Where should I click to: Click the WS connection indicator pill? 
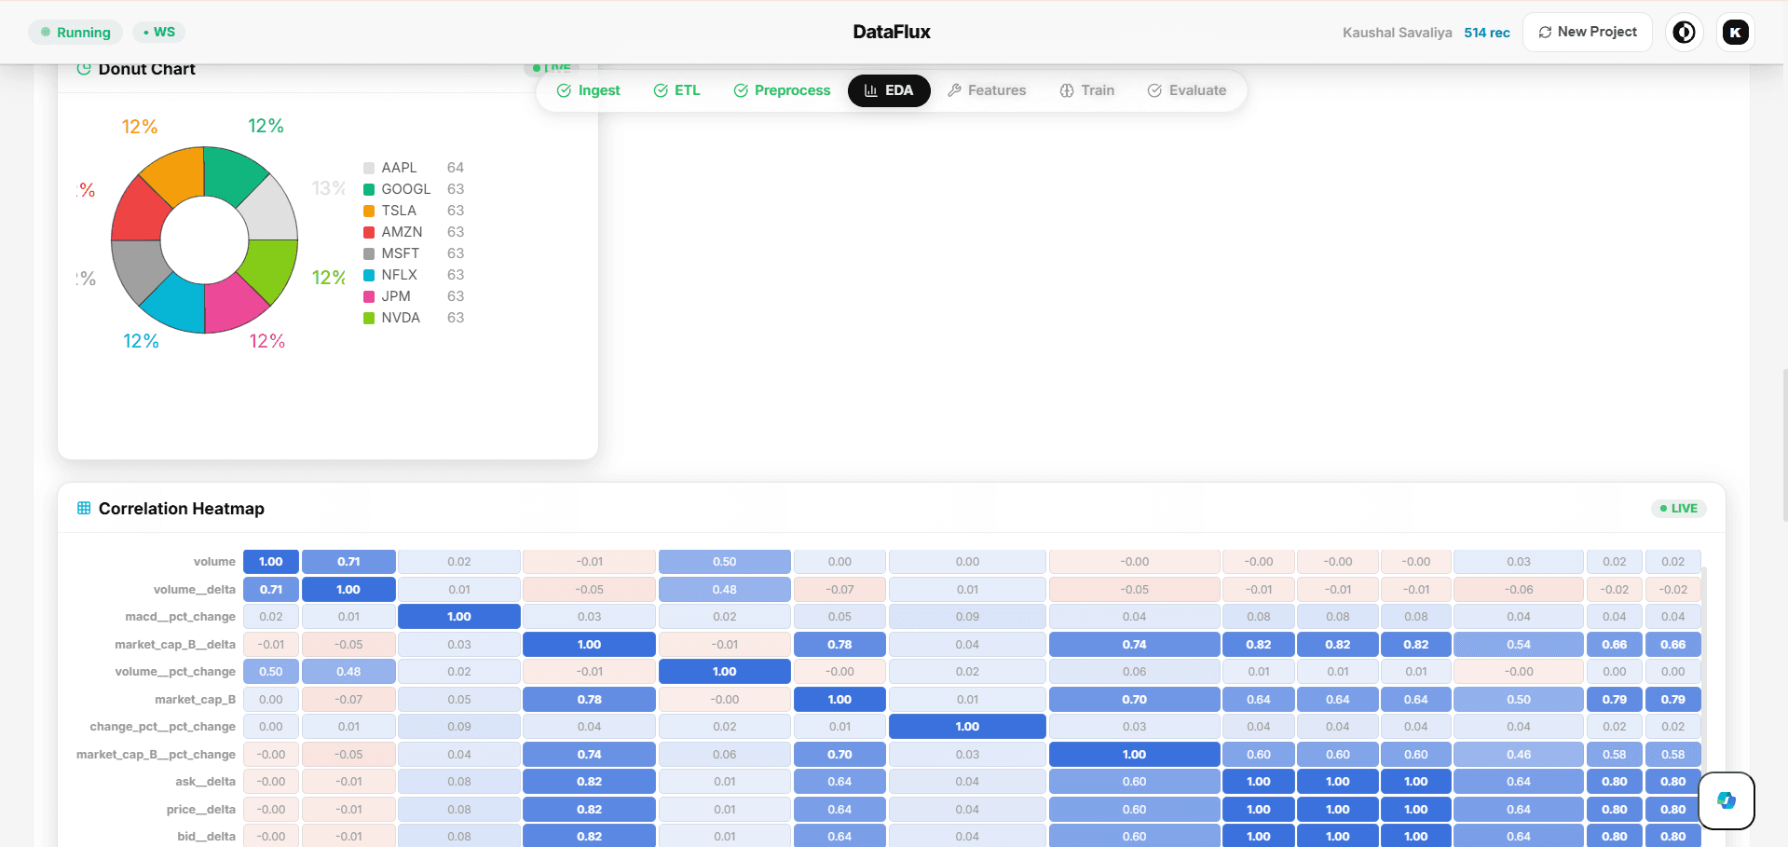pos(158,32)
